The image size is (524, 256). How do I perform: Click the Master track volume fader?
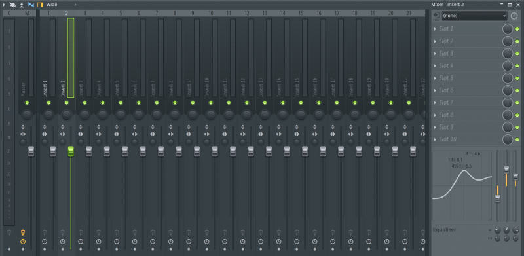[31, 151]
